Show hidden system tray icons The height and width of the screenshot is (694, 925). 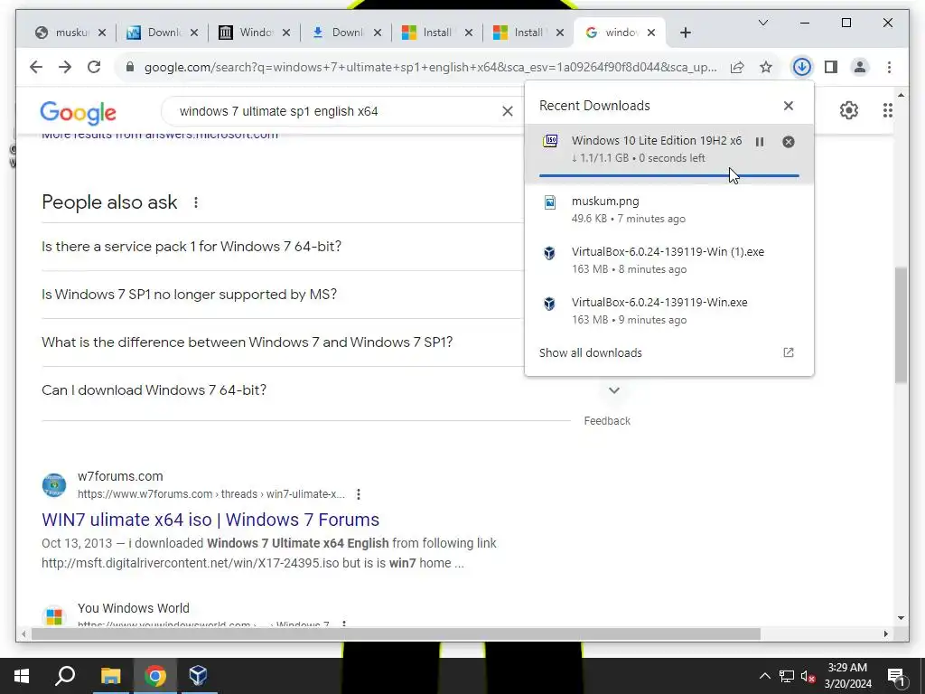coord(764,676)
